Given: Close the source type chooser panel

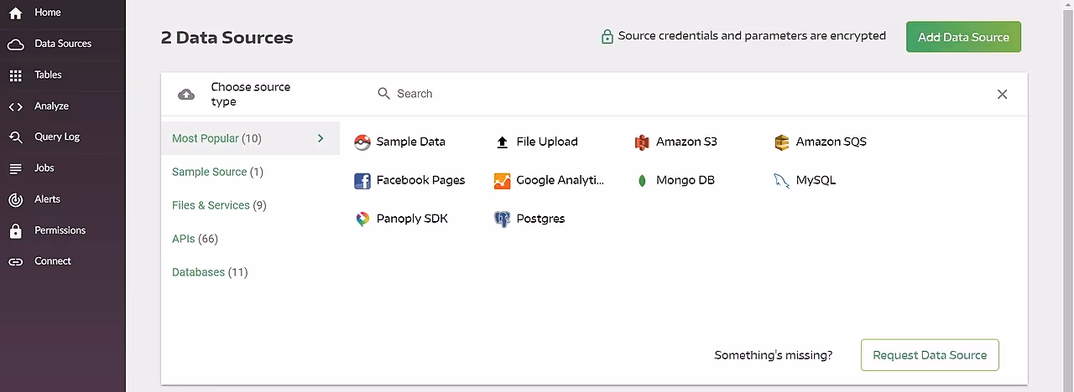Looking at the screenshot, I should click(1002, 95).
